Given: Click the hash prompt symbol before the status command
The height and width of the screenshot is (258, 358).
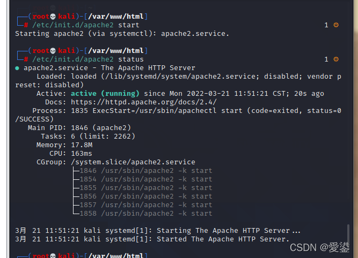Looking at the screenshot, I should click(26, 59).
